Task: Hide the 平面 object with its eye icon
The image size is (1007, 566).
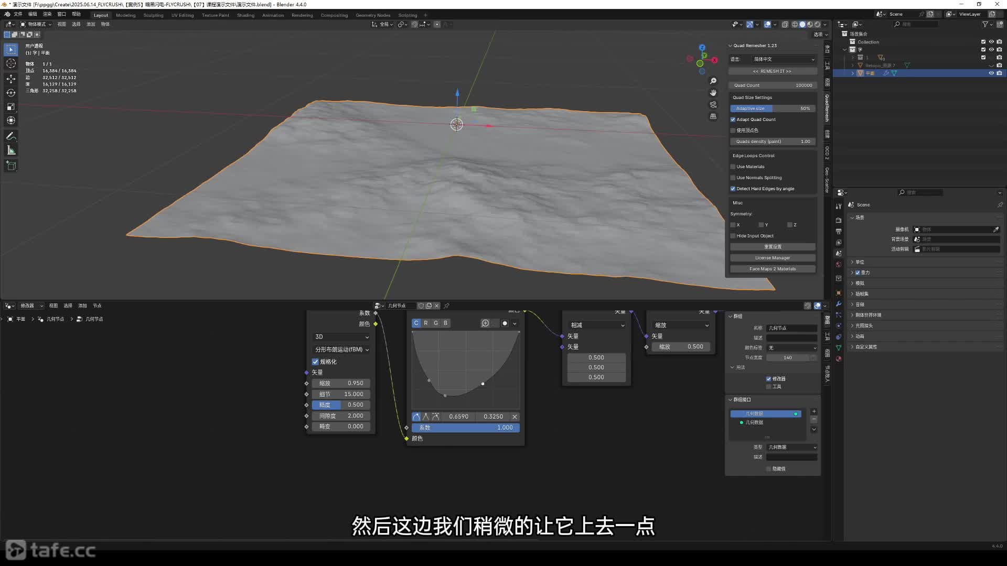Action: pyautogui.click(x=991, y=73)
